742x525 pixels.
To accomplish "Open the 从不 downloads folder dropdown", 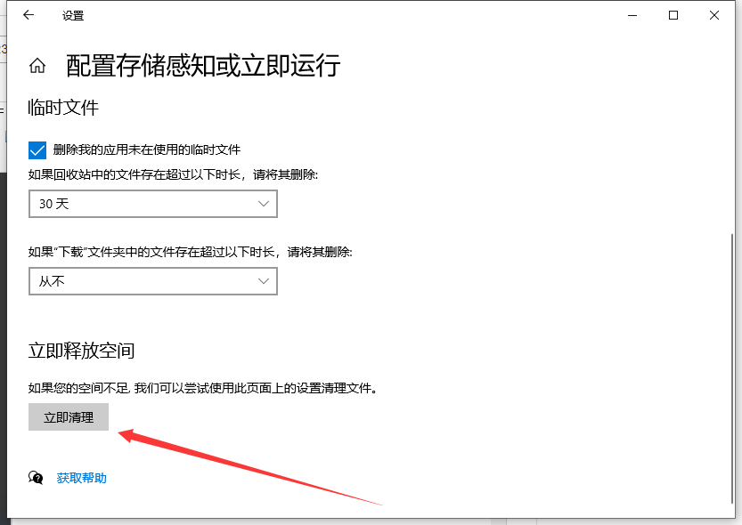I will point(152,281).
